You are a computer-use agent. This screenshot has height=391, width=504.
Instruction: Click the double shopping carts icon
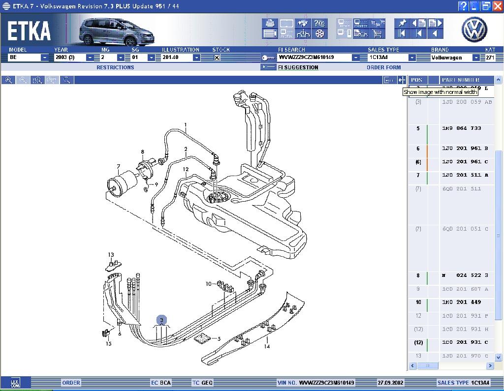click(x=378, y=23)
